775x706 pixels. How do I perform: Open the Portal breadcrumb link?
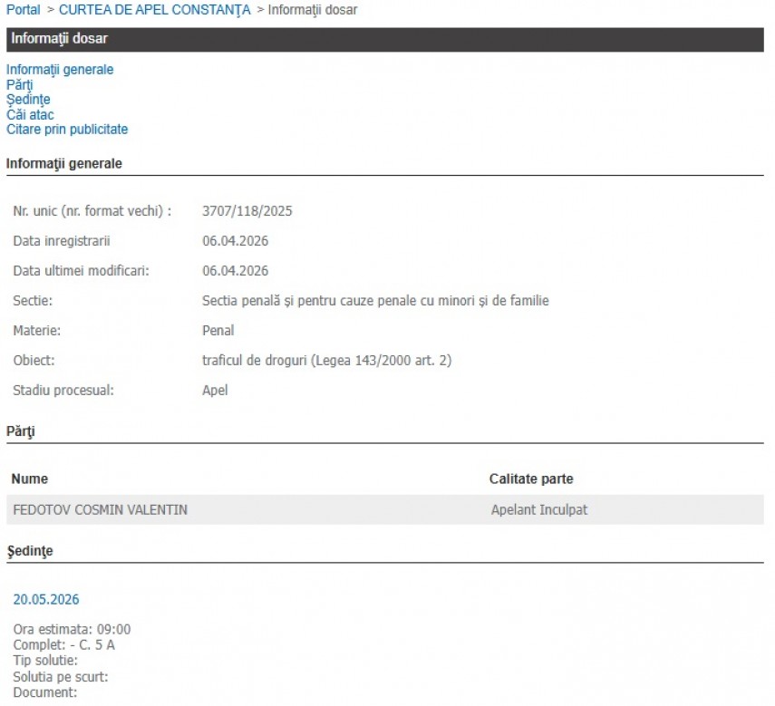[x=23, y=10]
